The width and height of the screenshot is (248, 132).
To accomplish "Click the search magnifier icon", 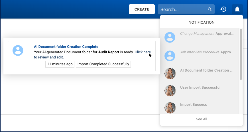I will pos(210,9).
